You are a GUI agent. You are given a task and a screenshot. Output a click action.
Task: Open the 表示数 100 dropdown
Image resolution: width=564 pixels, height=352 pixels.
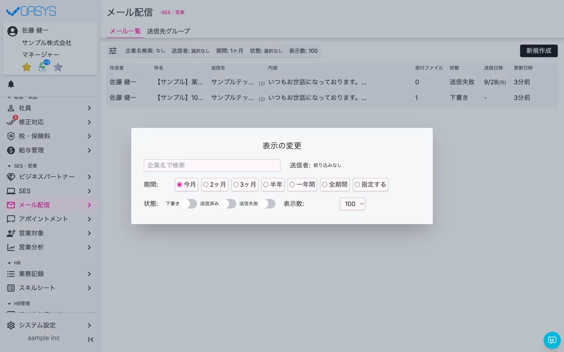click(x=352, y=204)
